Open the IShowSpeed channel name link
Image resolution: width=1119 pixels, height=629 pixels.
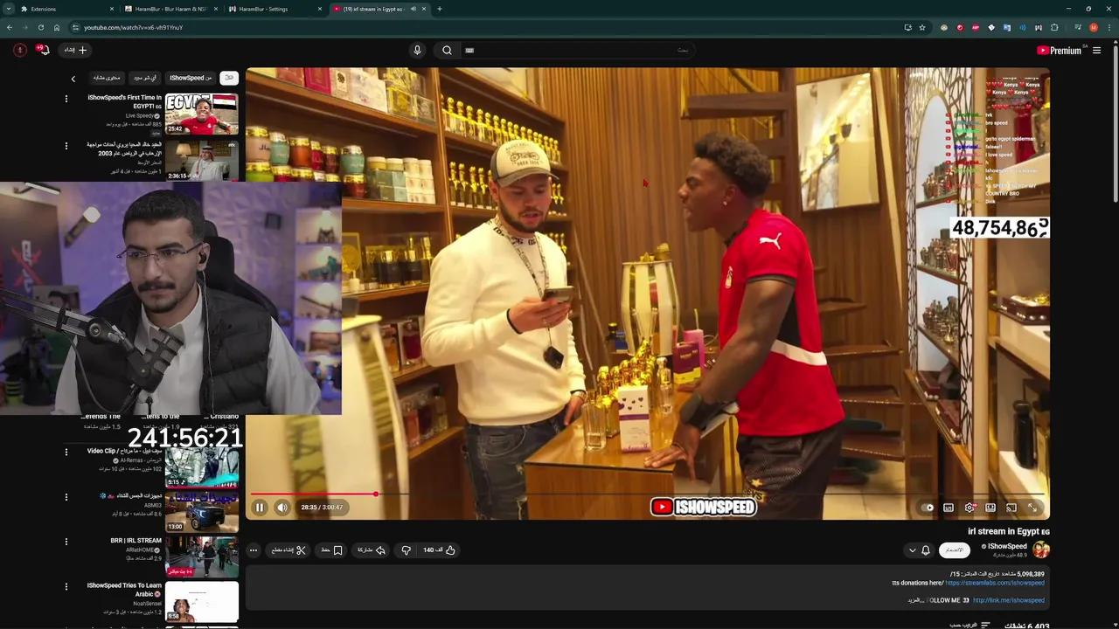1007,547
